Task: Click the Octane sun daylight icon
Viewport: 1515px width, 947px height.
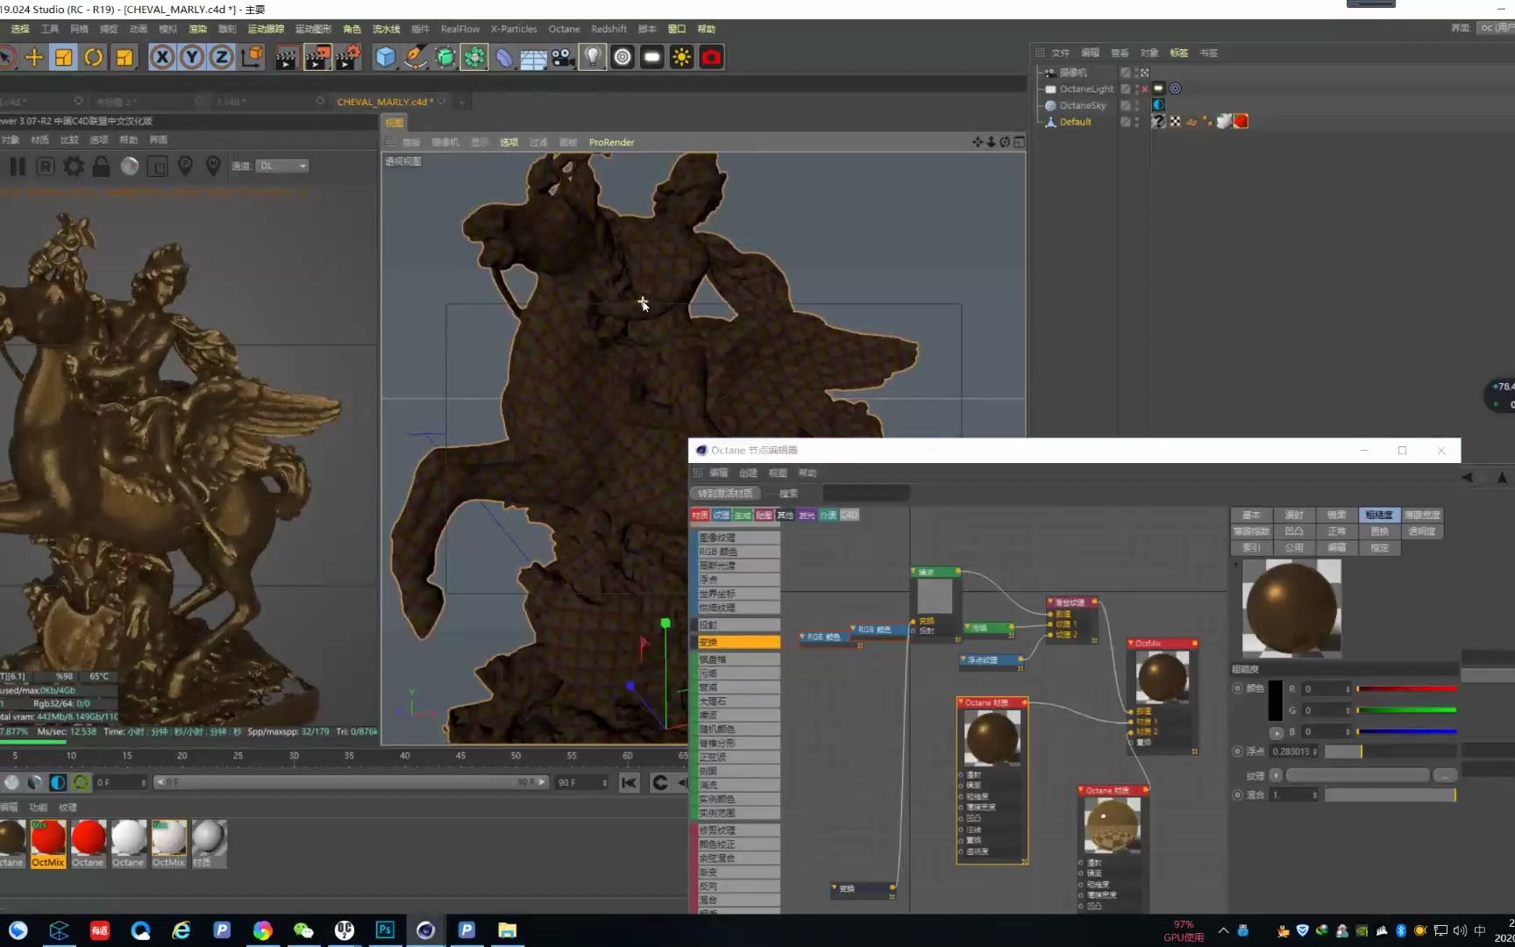Action: (681, 58)
